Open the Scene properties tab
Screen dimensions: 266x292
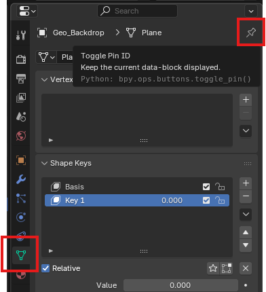pos(21,117)
